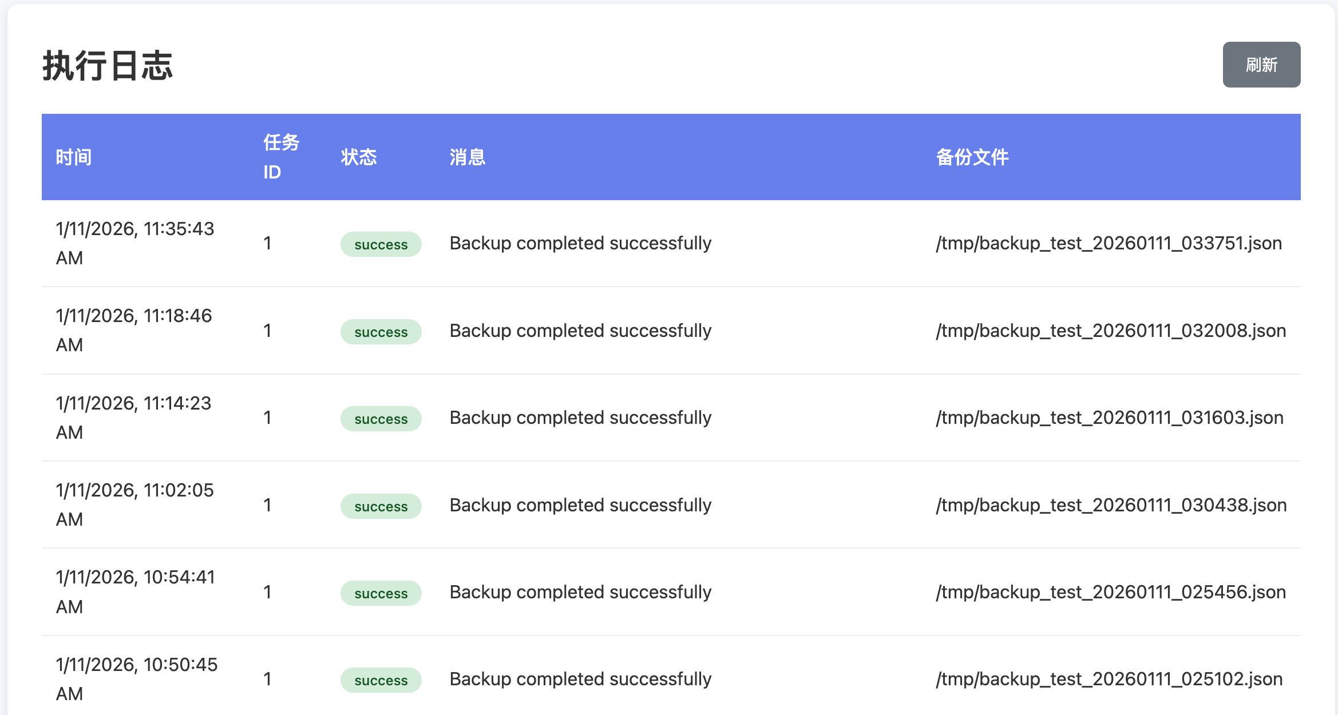Screen dimensions: 1338x715
Task: Click the success badge in the 11:14:23 row
Action: click(381, 419)
